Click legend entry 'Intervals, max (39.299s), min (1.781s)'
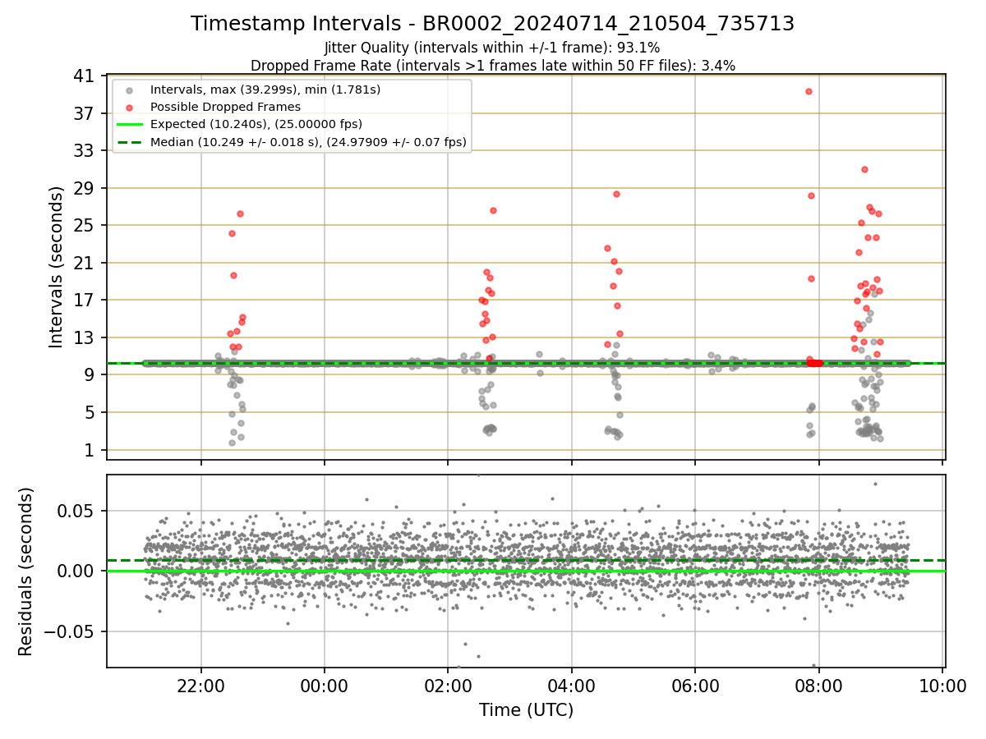The height and width of the screenshot is (739, 986). [265, 89]
